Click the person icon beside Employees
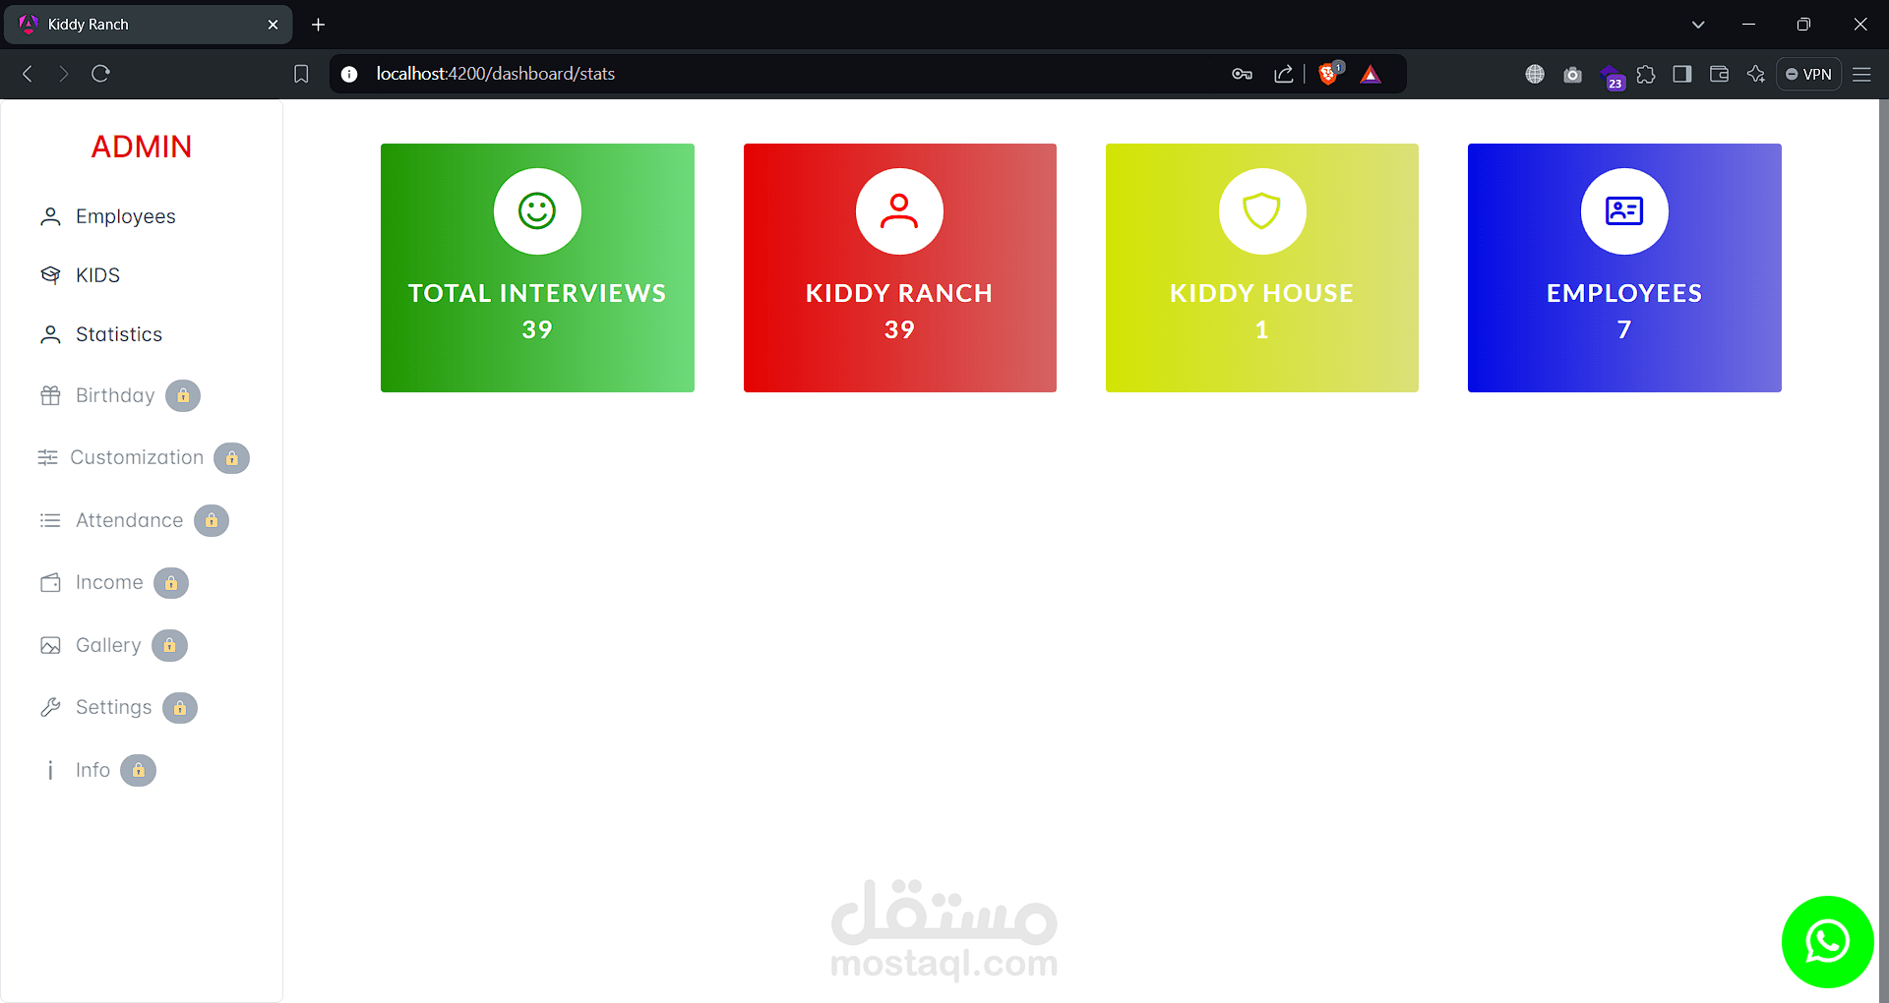 (50, 216)
